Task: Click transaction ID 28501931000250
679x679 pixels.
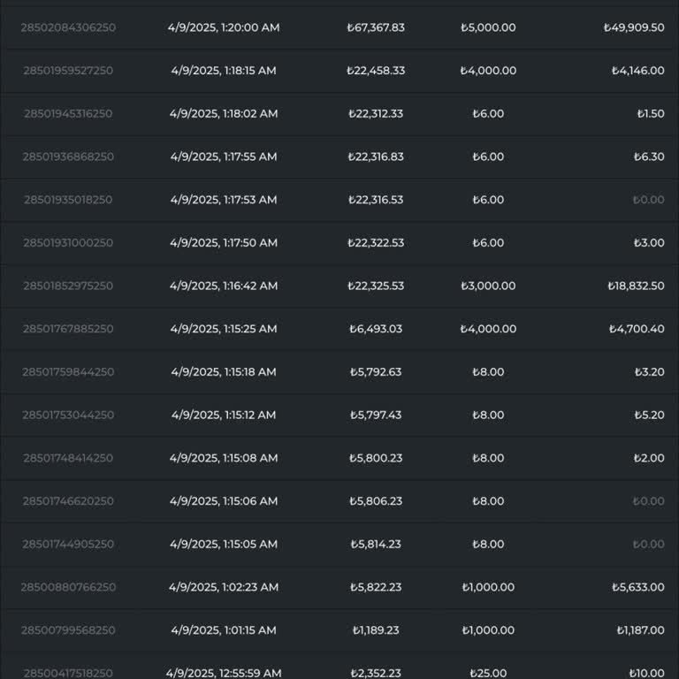Action: [68, 243]
